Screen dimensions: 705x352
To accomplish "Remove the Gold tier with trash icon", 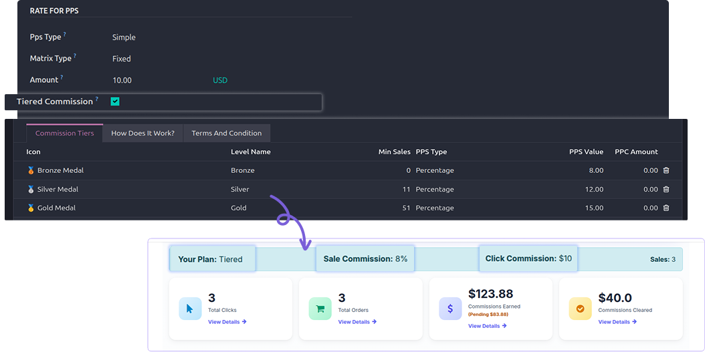I will (x=666, y=208).
